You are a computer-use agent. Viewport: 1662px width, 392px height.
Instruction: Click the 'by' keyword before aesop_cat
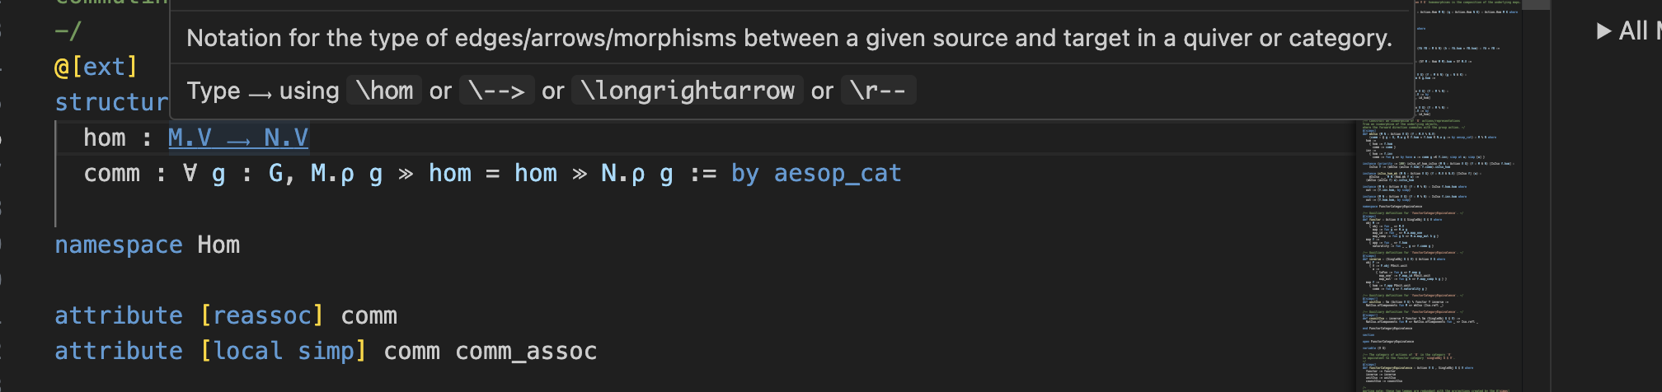[x=744, y=174]
